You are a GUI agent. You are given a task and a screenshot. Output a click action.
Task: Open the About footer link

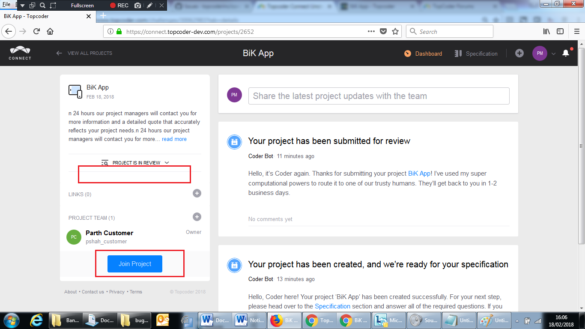click(x=71, y=292)
